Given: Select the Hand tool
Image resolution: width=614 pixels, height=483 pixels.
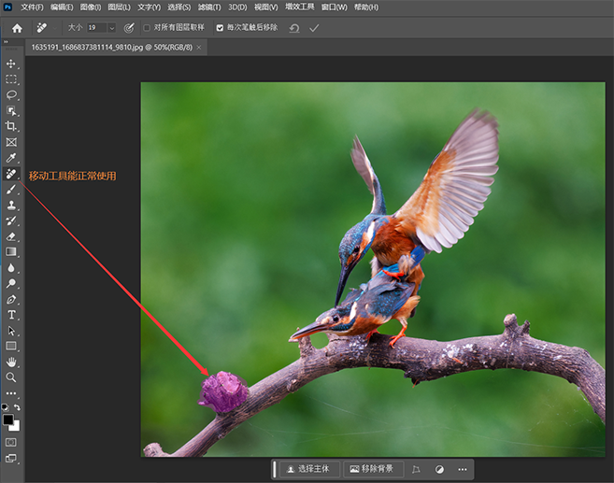Looking at the screenshot, I should [11, 362].
